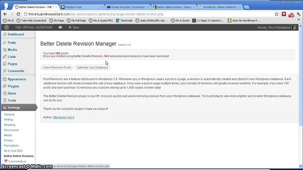Visit the author link www.1e2.it

pyautogui.click(x=63, y=117)
